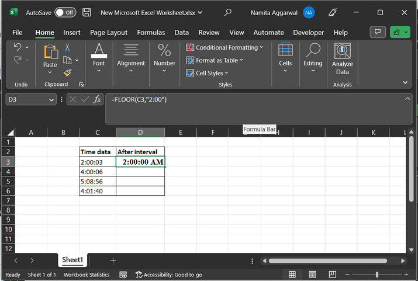Select the Sheet1 worksheet tab
Image resolution: width=418 pixels, height=281 pixels.
point(72,260)
